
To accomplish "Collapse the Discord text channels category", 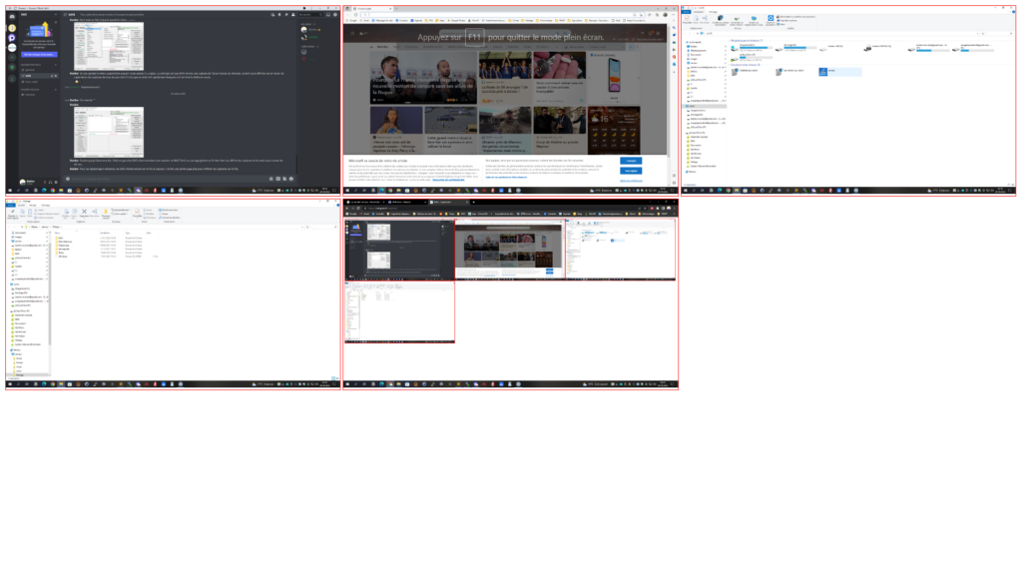I will [x=30, y=65].
